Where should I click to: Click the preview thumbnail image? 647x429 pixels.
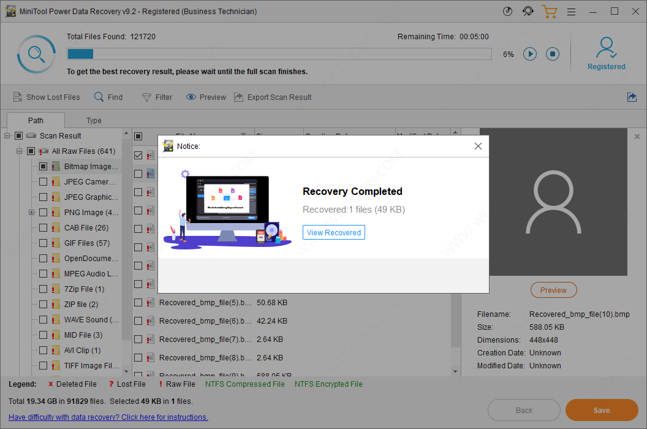pos(553,202)
